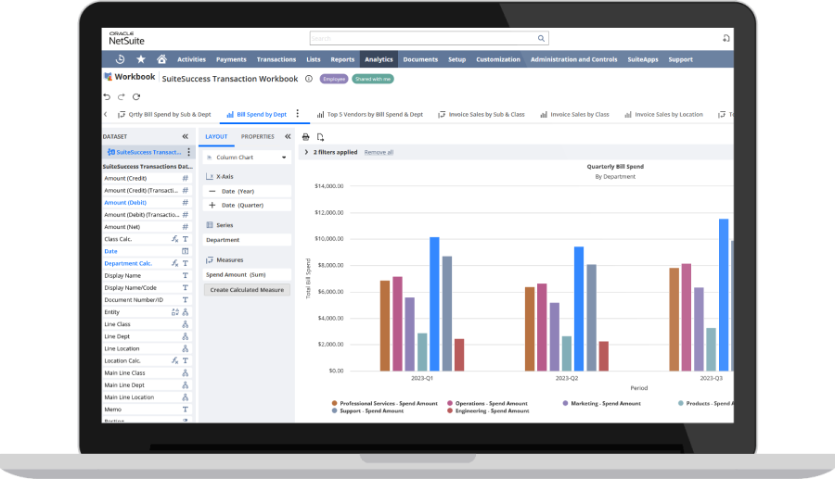Click the Shared with me badge
The image size is (835, 479).
[373, 79]
